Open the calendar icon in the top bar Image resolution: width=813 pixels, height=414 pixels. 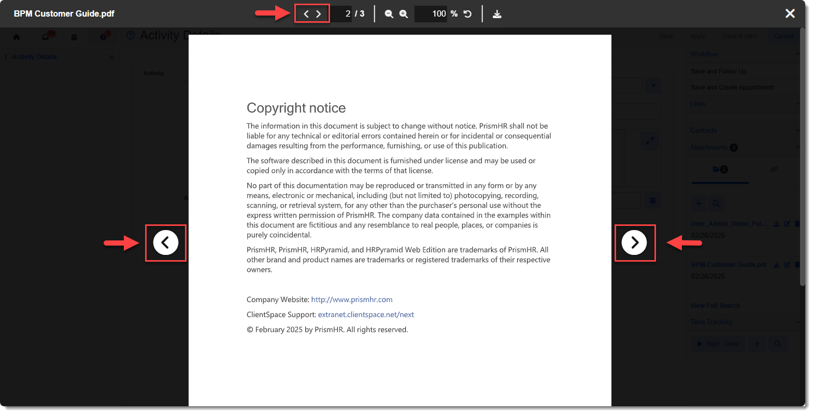click(x=74, y=37)
